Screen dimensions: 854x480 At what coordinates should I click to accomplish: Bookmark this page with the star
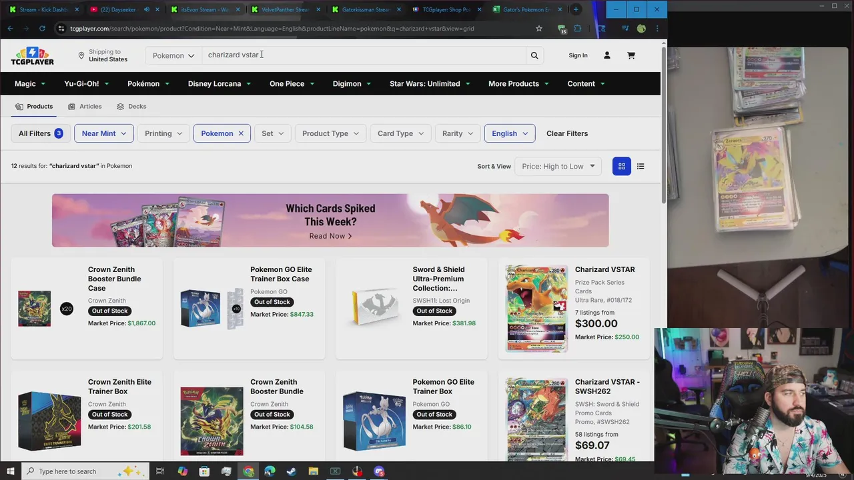tap(538, 29)
